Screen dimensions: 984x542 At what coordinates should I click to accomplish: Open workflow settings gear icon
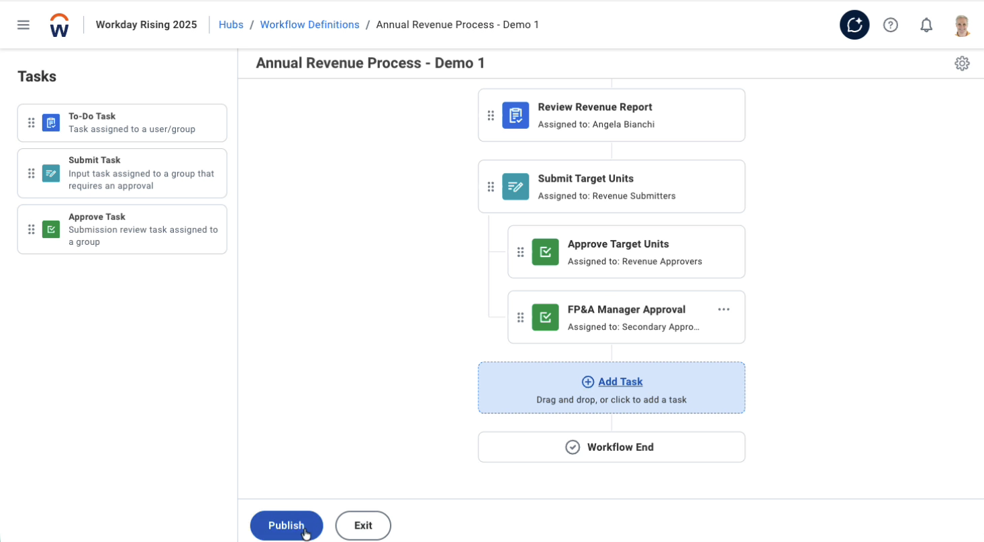pyautogui.click(x=962, y=63)
